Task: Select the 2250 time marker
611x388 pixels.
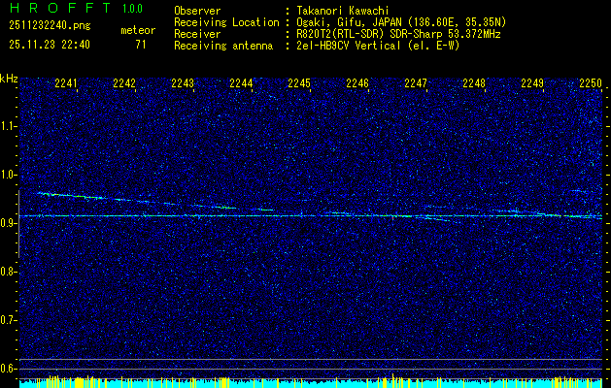Action: 591,84
